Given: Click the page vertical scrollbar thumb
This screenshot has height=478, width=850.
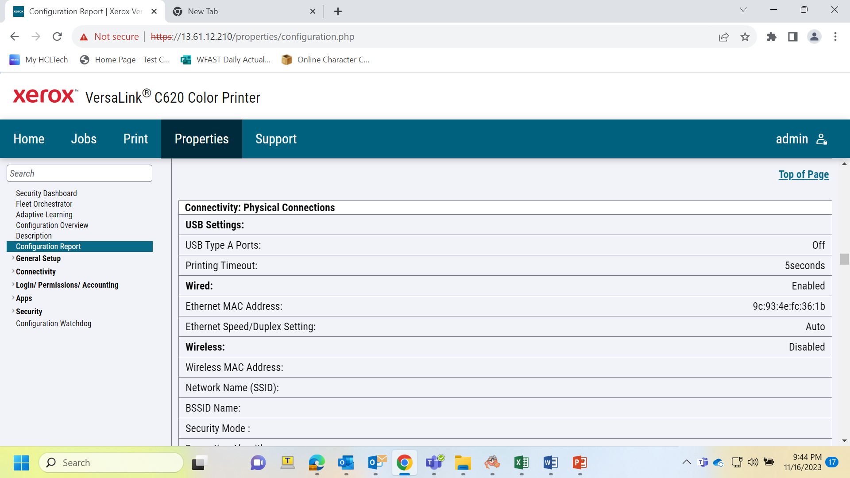Looking at the screenshot, I should tap(844, 259).
